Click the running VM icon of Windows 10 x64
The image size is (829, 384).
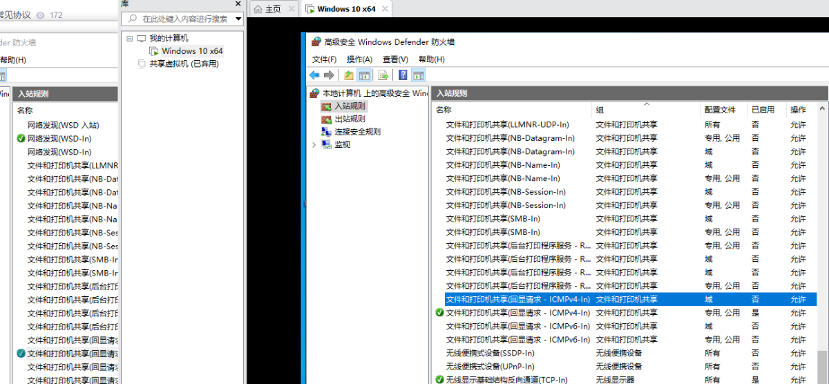pos(154,51)
